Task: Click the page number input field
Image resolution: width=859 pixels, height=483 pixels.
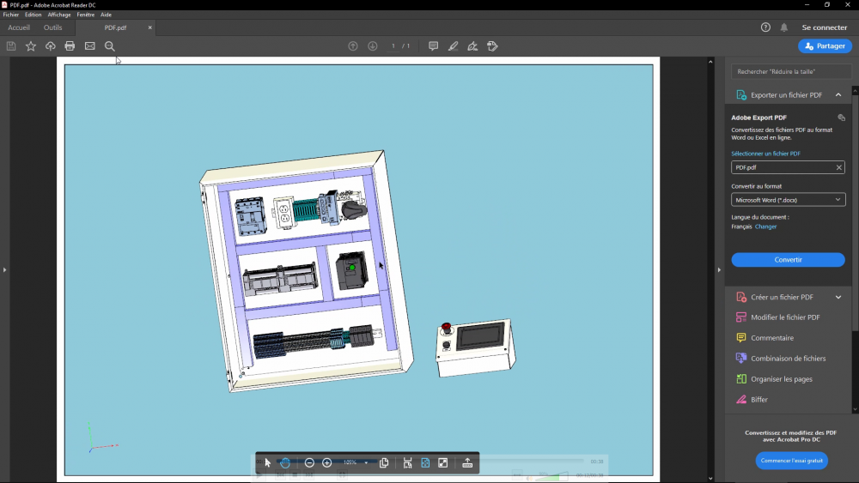Action: click(393, 46)
